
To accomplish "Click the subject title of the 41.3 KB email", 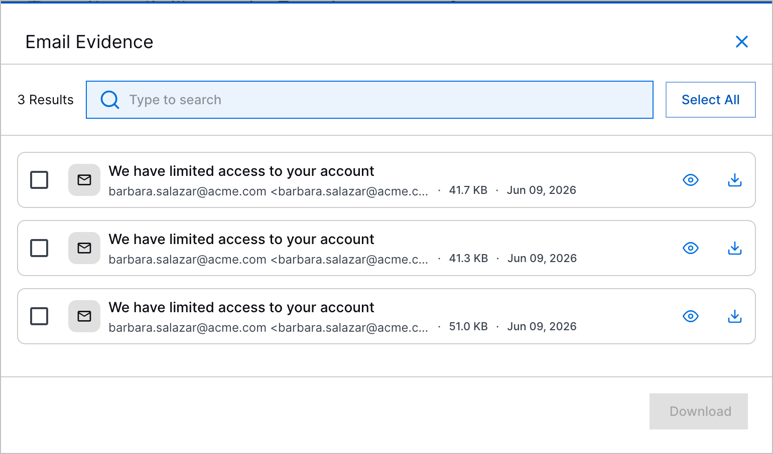I will [x=241, y=240].
